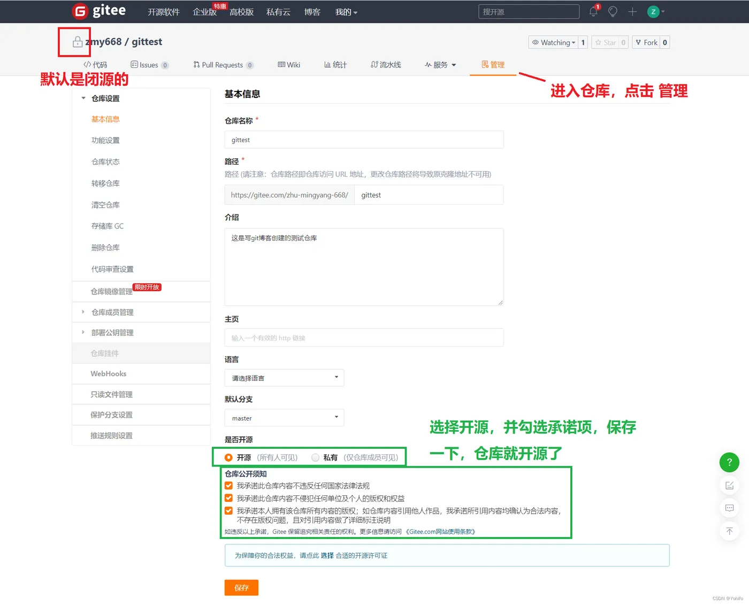Open the 服务 dropdown tab
749x604 pixels.
[x=441, y=65]
